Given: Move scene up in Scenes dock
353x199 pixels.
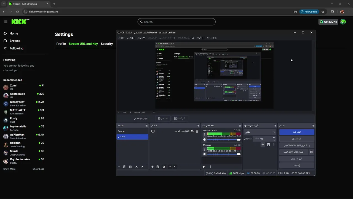Looking at the screenshot, I should (x=137, y=167).
